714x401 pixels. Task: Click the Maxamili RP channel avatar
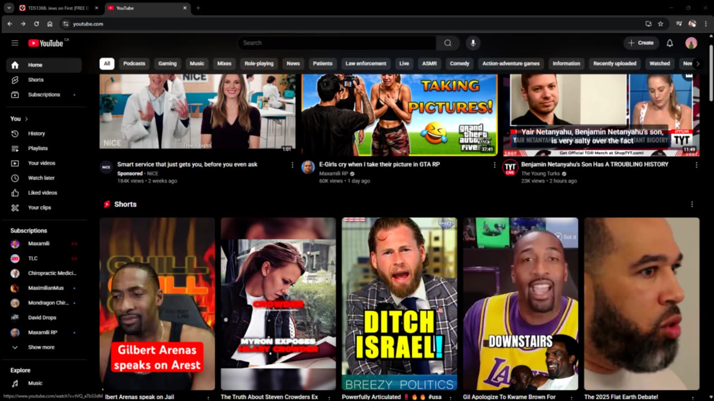pos(308,167)
